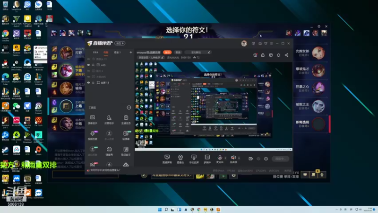Screen dimensions: 378x213
Task: Open the 读弹幕 tool icon
Action: (x=126, y=135)
